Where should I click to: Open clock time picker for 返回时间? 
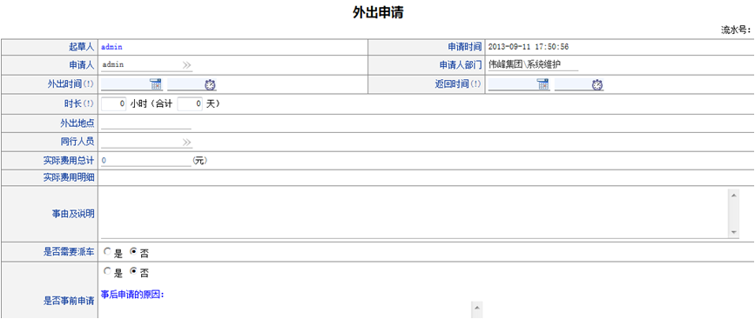pyautogui.click(x=597, y=85)
